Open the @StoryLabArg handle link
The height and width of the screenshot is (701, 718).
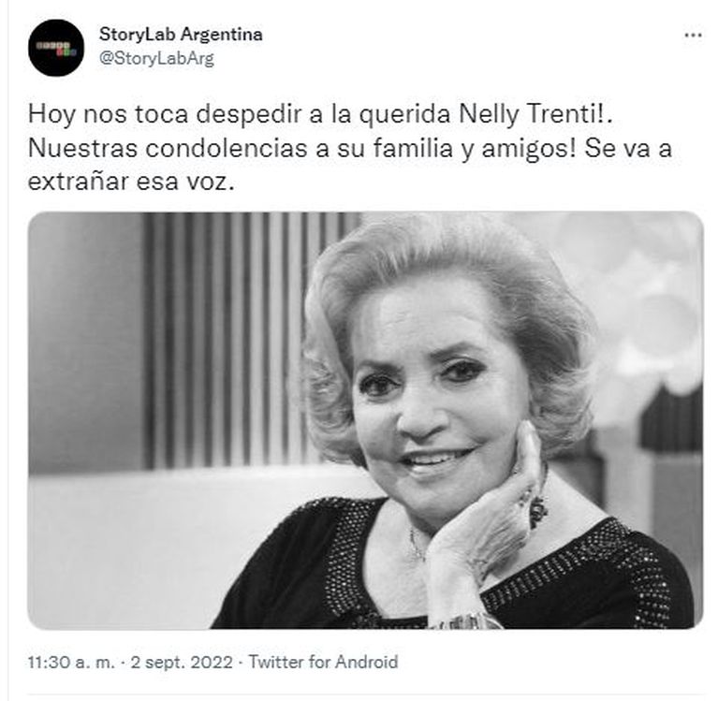(x=156, y=59)
